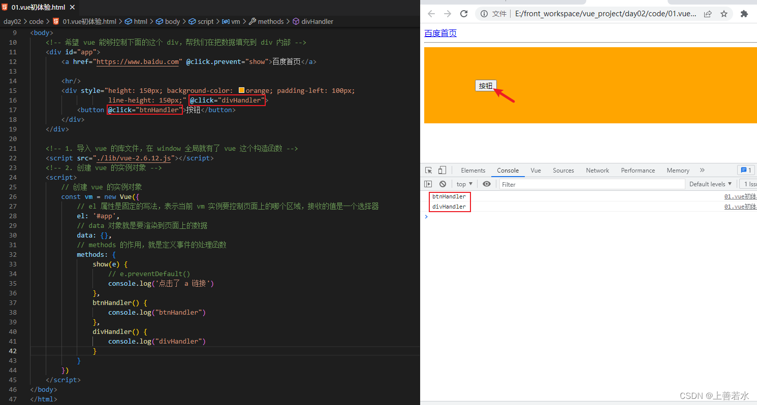Click line number 26 in gutter
The width and height of the screenshot is (757, 405).
[13, 196]
